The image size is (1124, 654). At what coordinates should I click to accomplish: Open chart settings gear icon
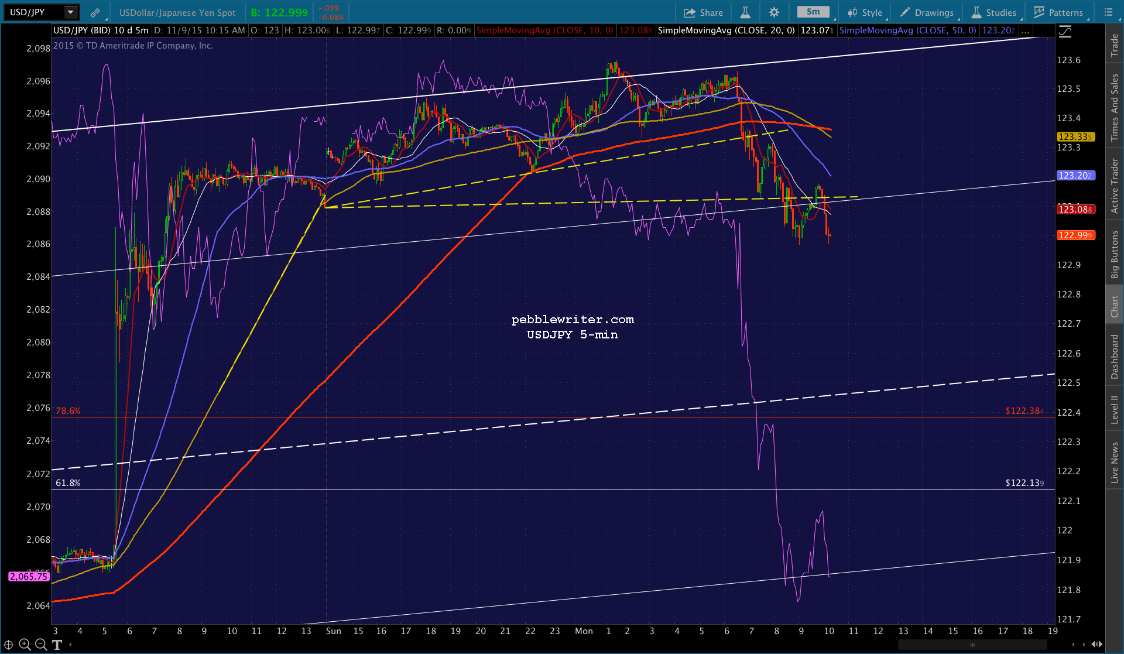(774, 12)
